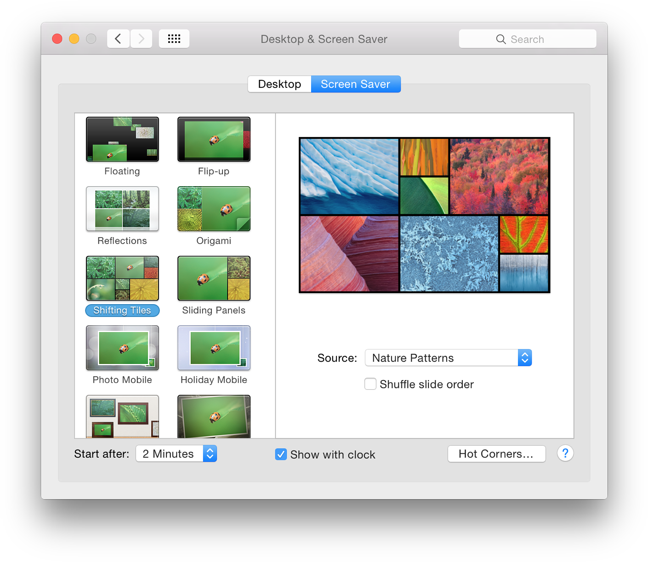Switch to the Desktop tab

279,84
